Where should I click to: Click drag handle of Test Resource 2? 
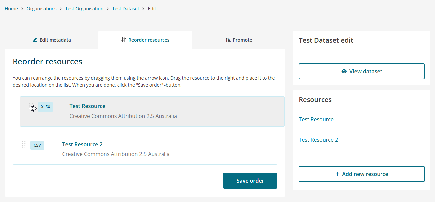click(x=24, y=144)
